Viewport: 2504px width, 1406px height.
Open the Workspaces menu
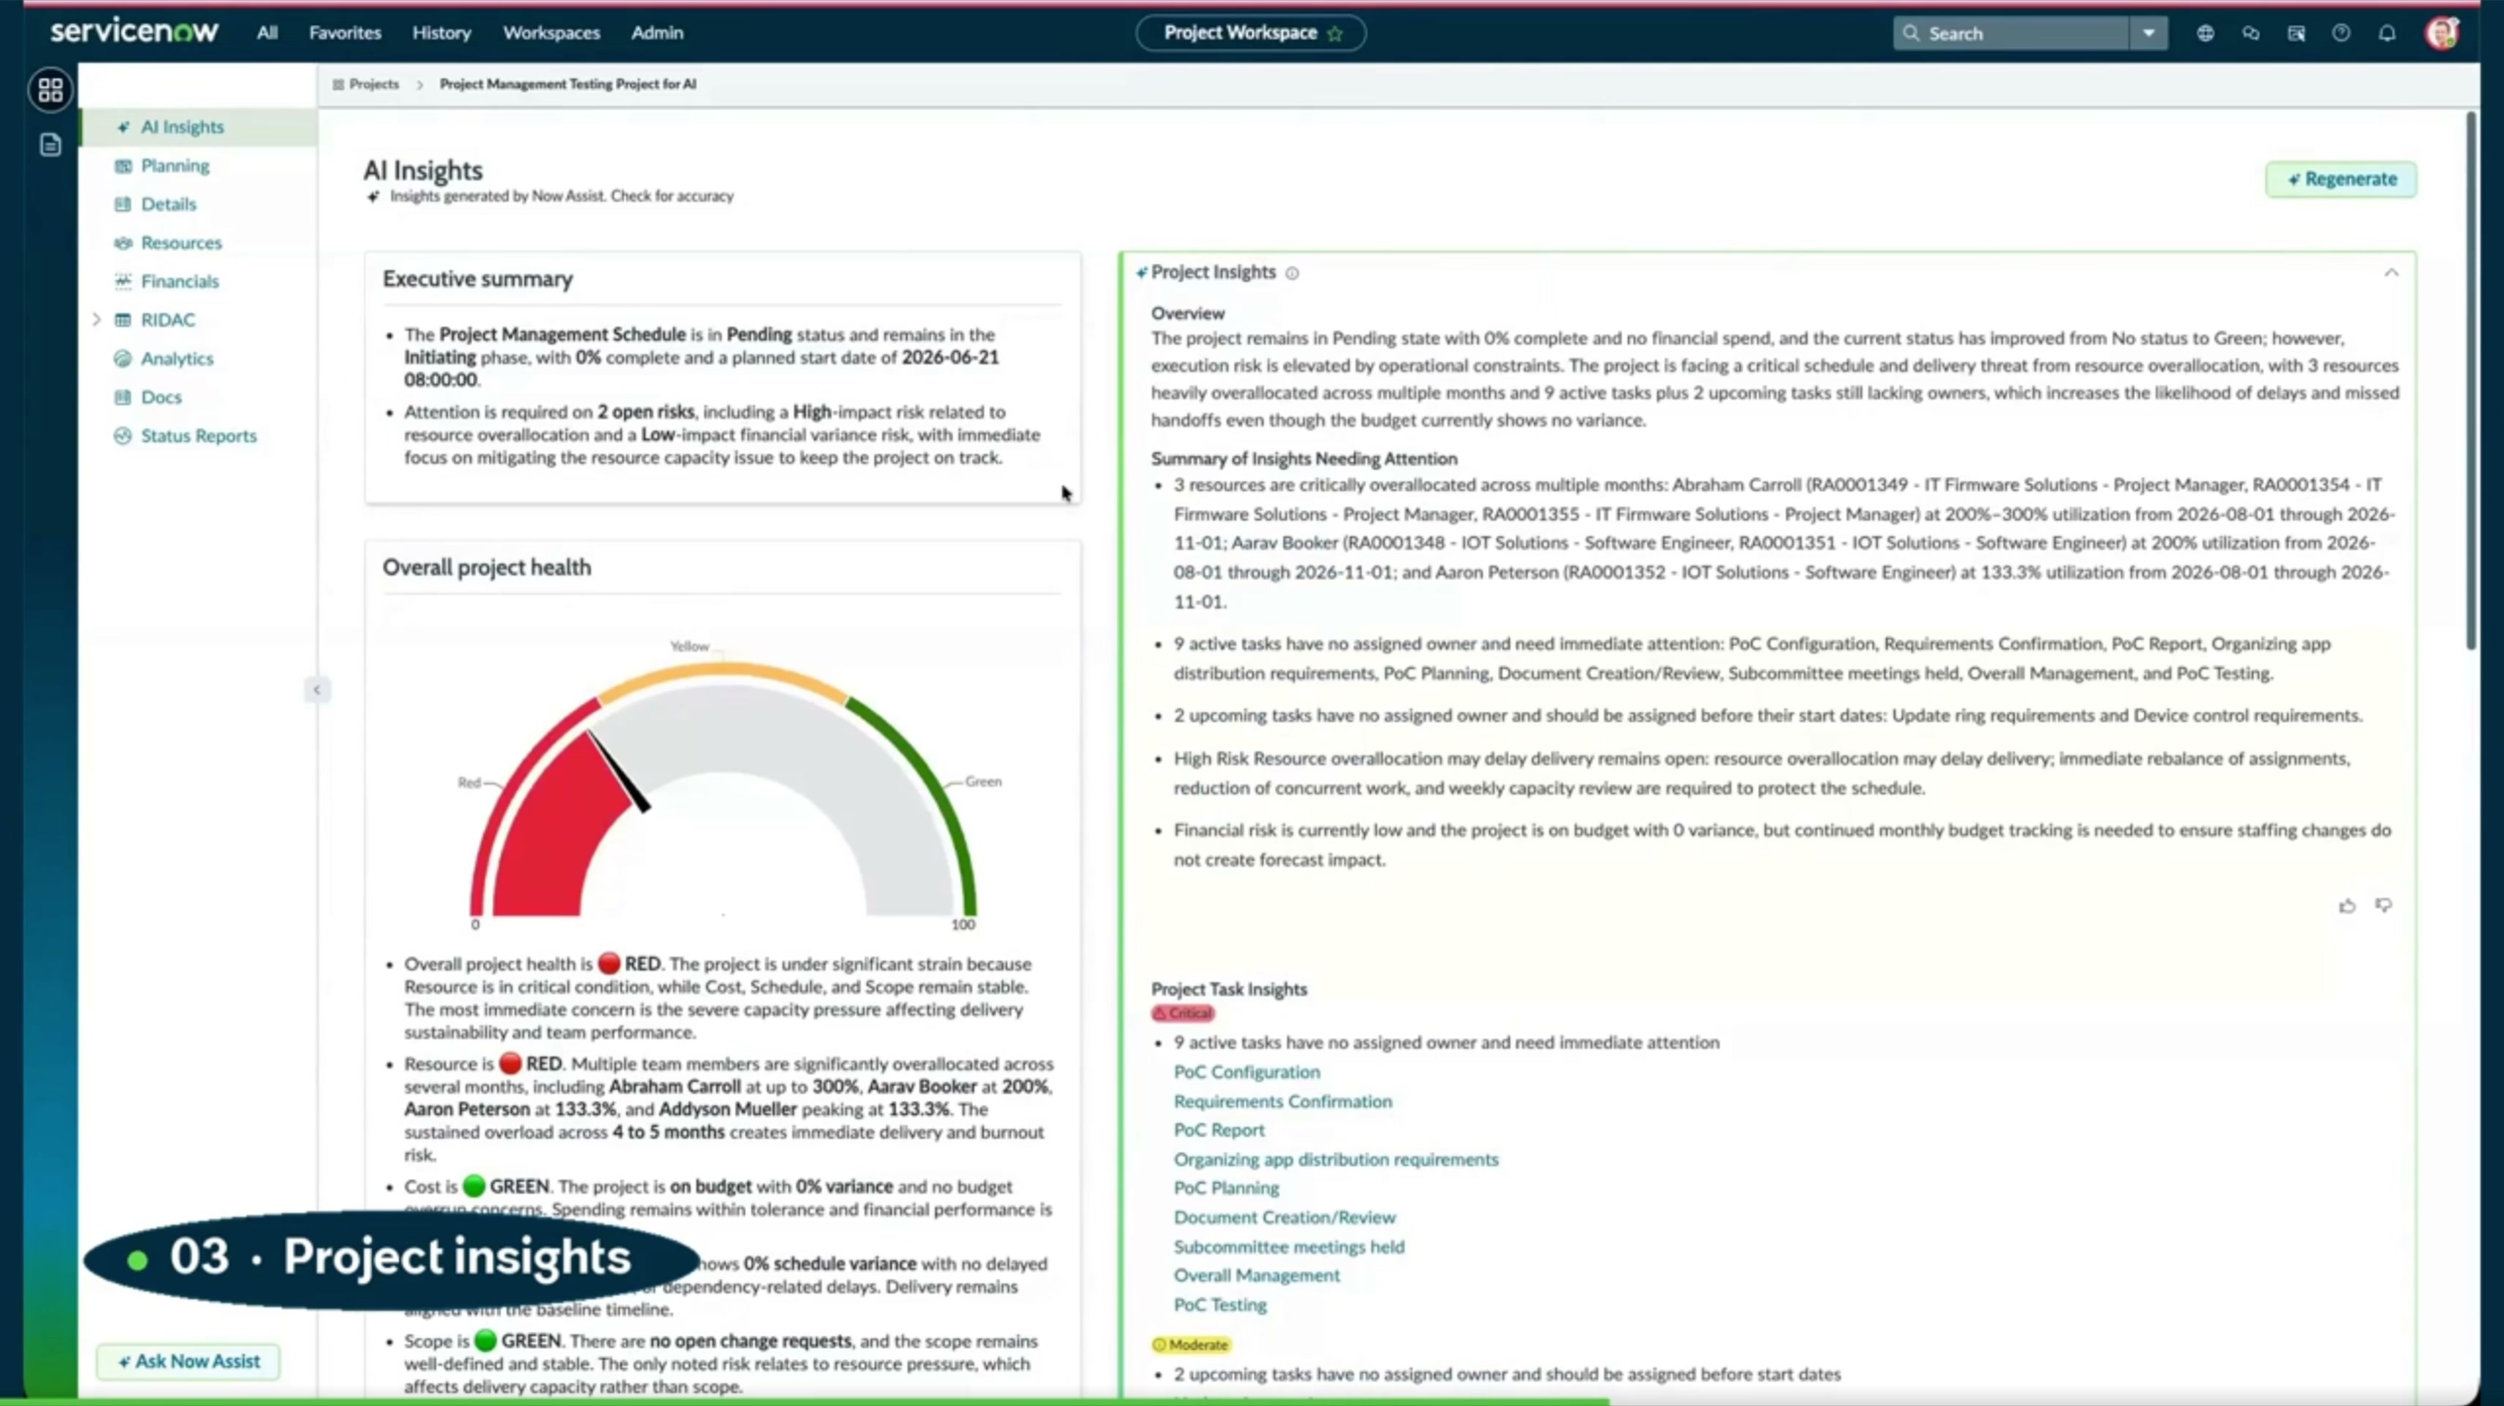click(551, 32)
